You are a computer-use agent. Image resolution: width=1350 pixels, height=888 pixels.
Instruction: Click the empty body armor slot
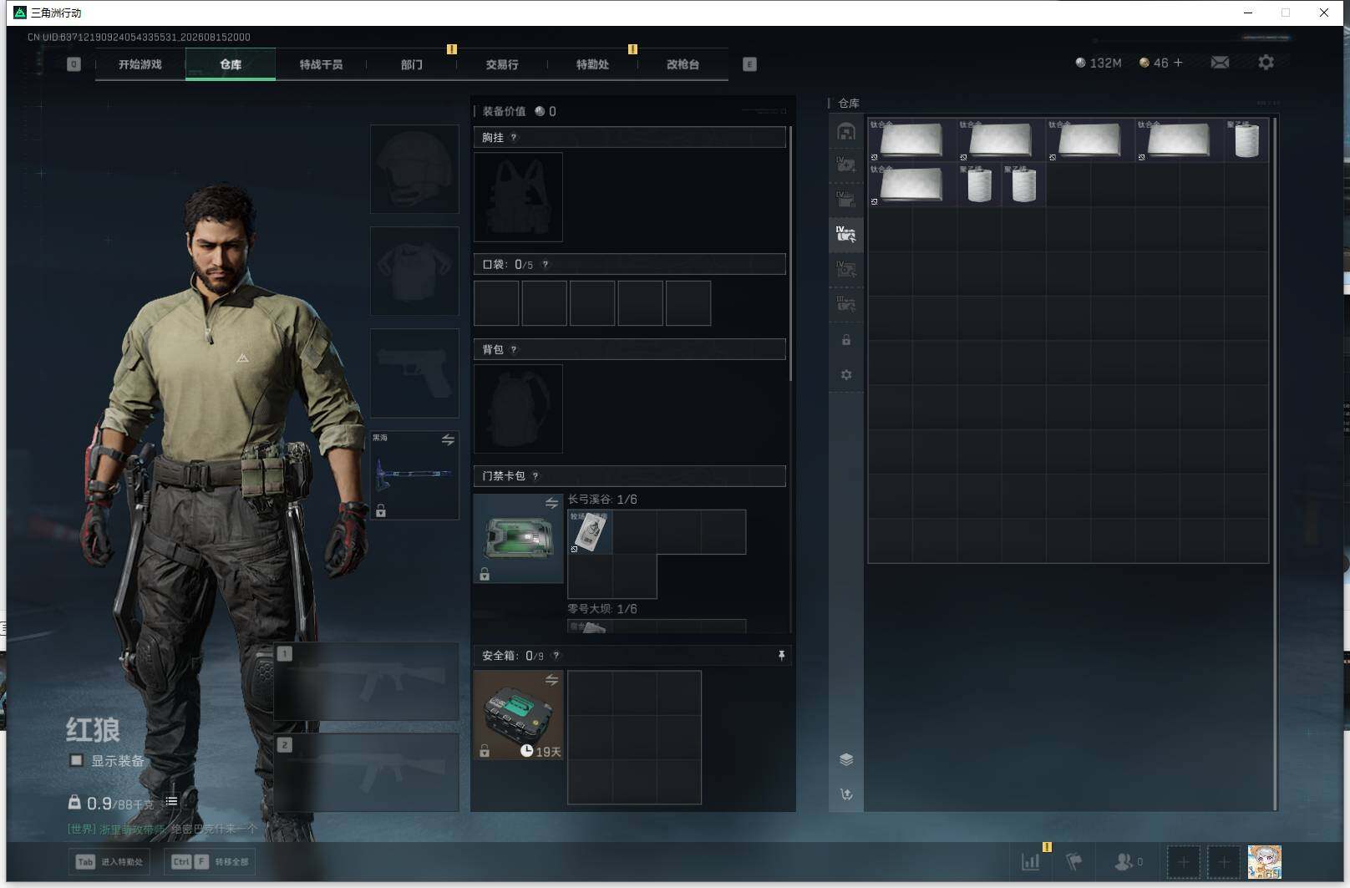click(414, 271)
